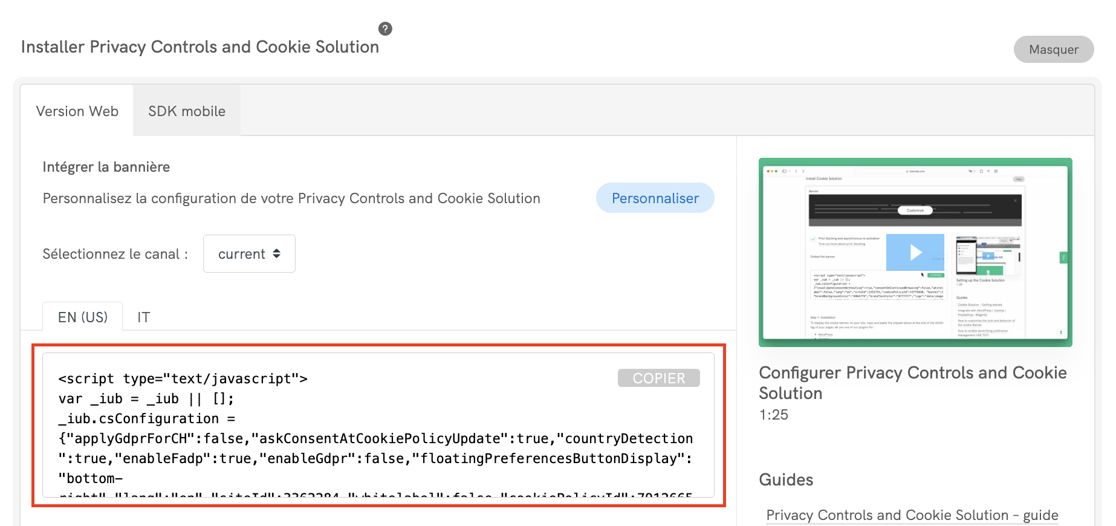Open the SDK mobile tab
The image size is (1116, 526).
tap(187, 111)
